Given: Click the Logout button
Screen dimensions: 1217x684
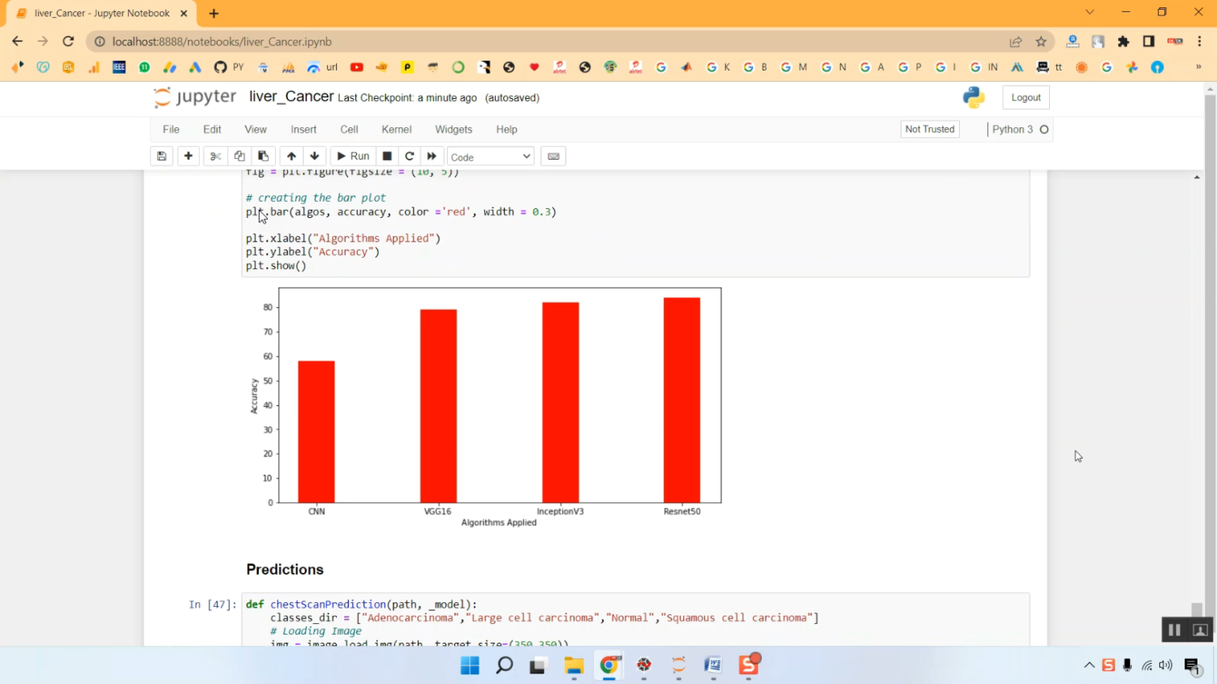Looking at the screenshot, I should tap(1026, 97).
